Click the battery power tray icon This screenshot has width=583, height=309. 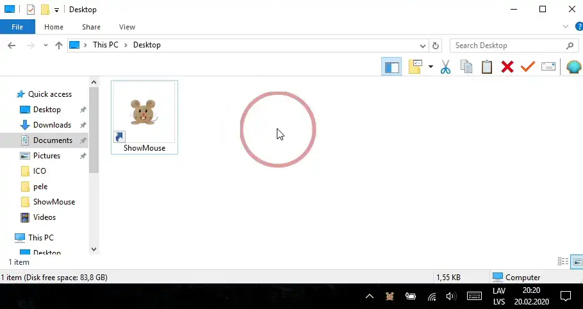pyautogui.click(x=411, y=296)
